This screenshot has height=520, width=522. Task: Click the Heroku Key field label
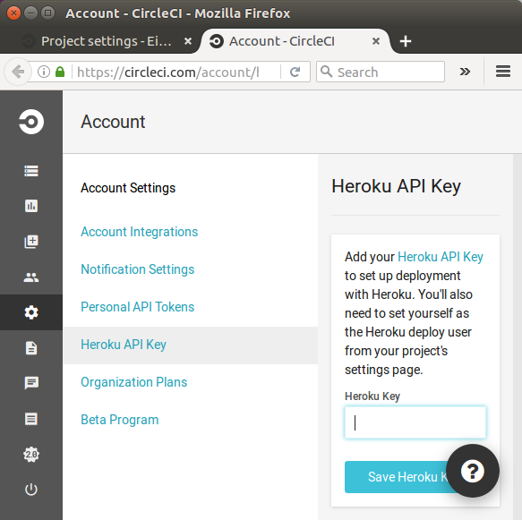click(x=372, y=396)
